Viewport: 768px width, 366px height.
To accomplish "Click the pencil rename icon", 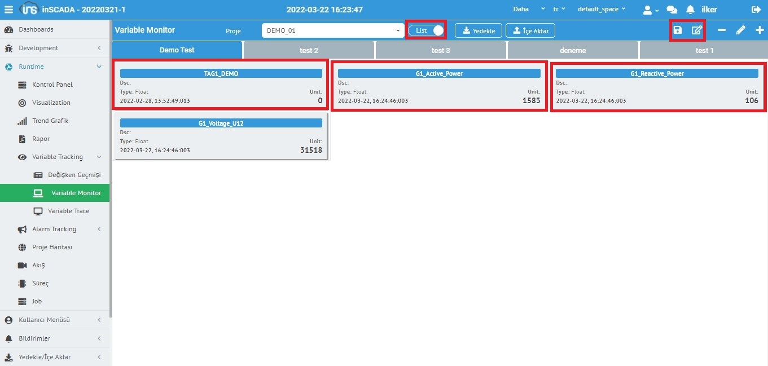I will 741,30.
